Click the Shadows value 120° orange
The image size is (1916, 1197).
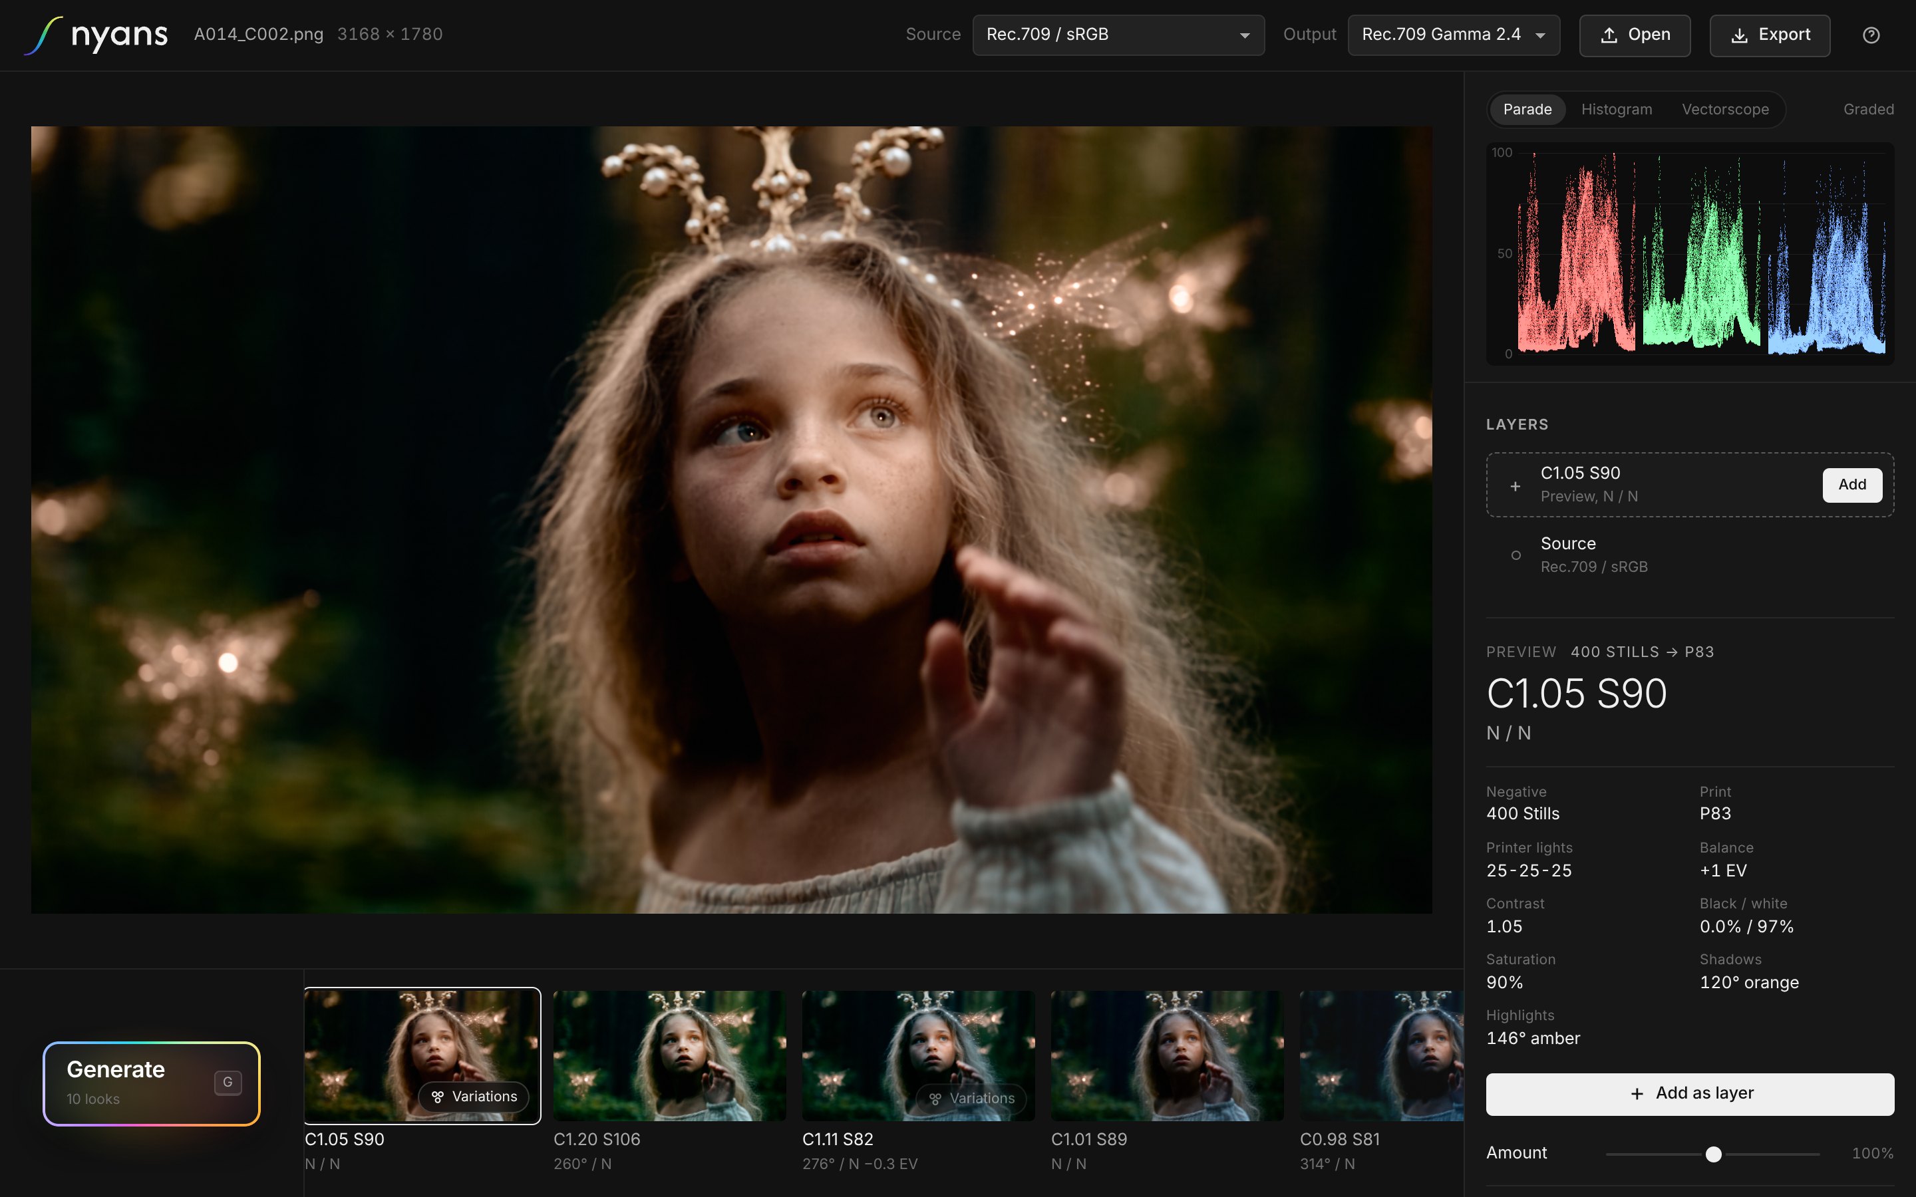1749,982
